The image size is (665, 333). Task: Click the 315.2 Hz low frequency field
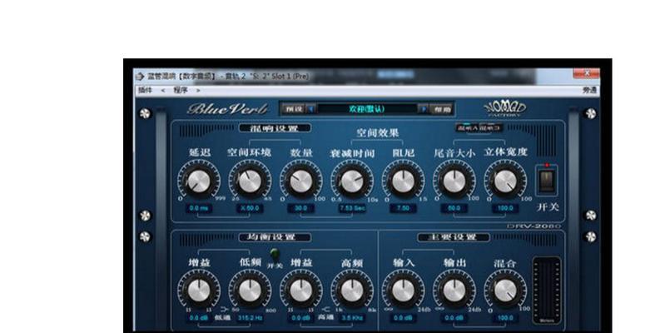tap(250, 318)
